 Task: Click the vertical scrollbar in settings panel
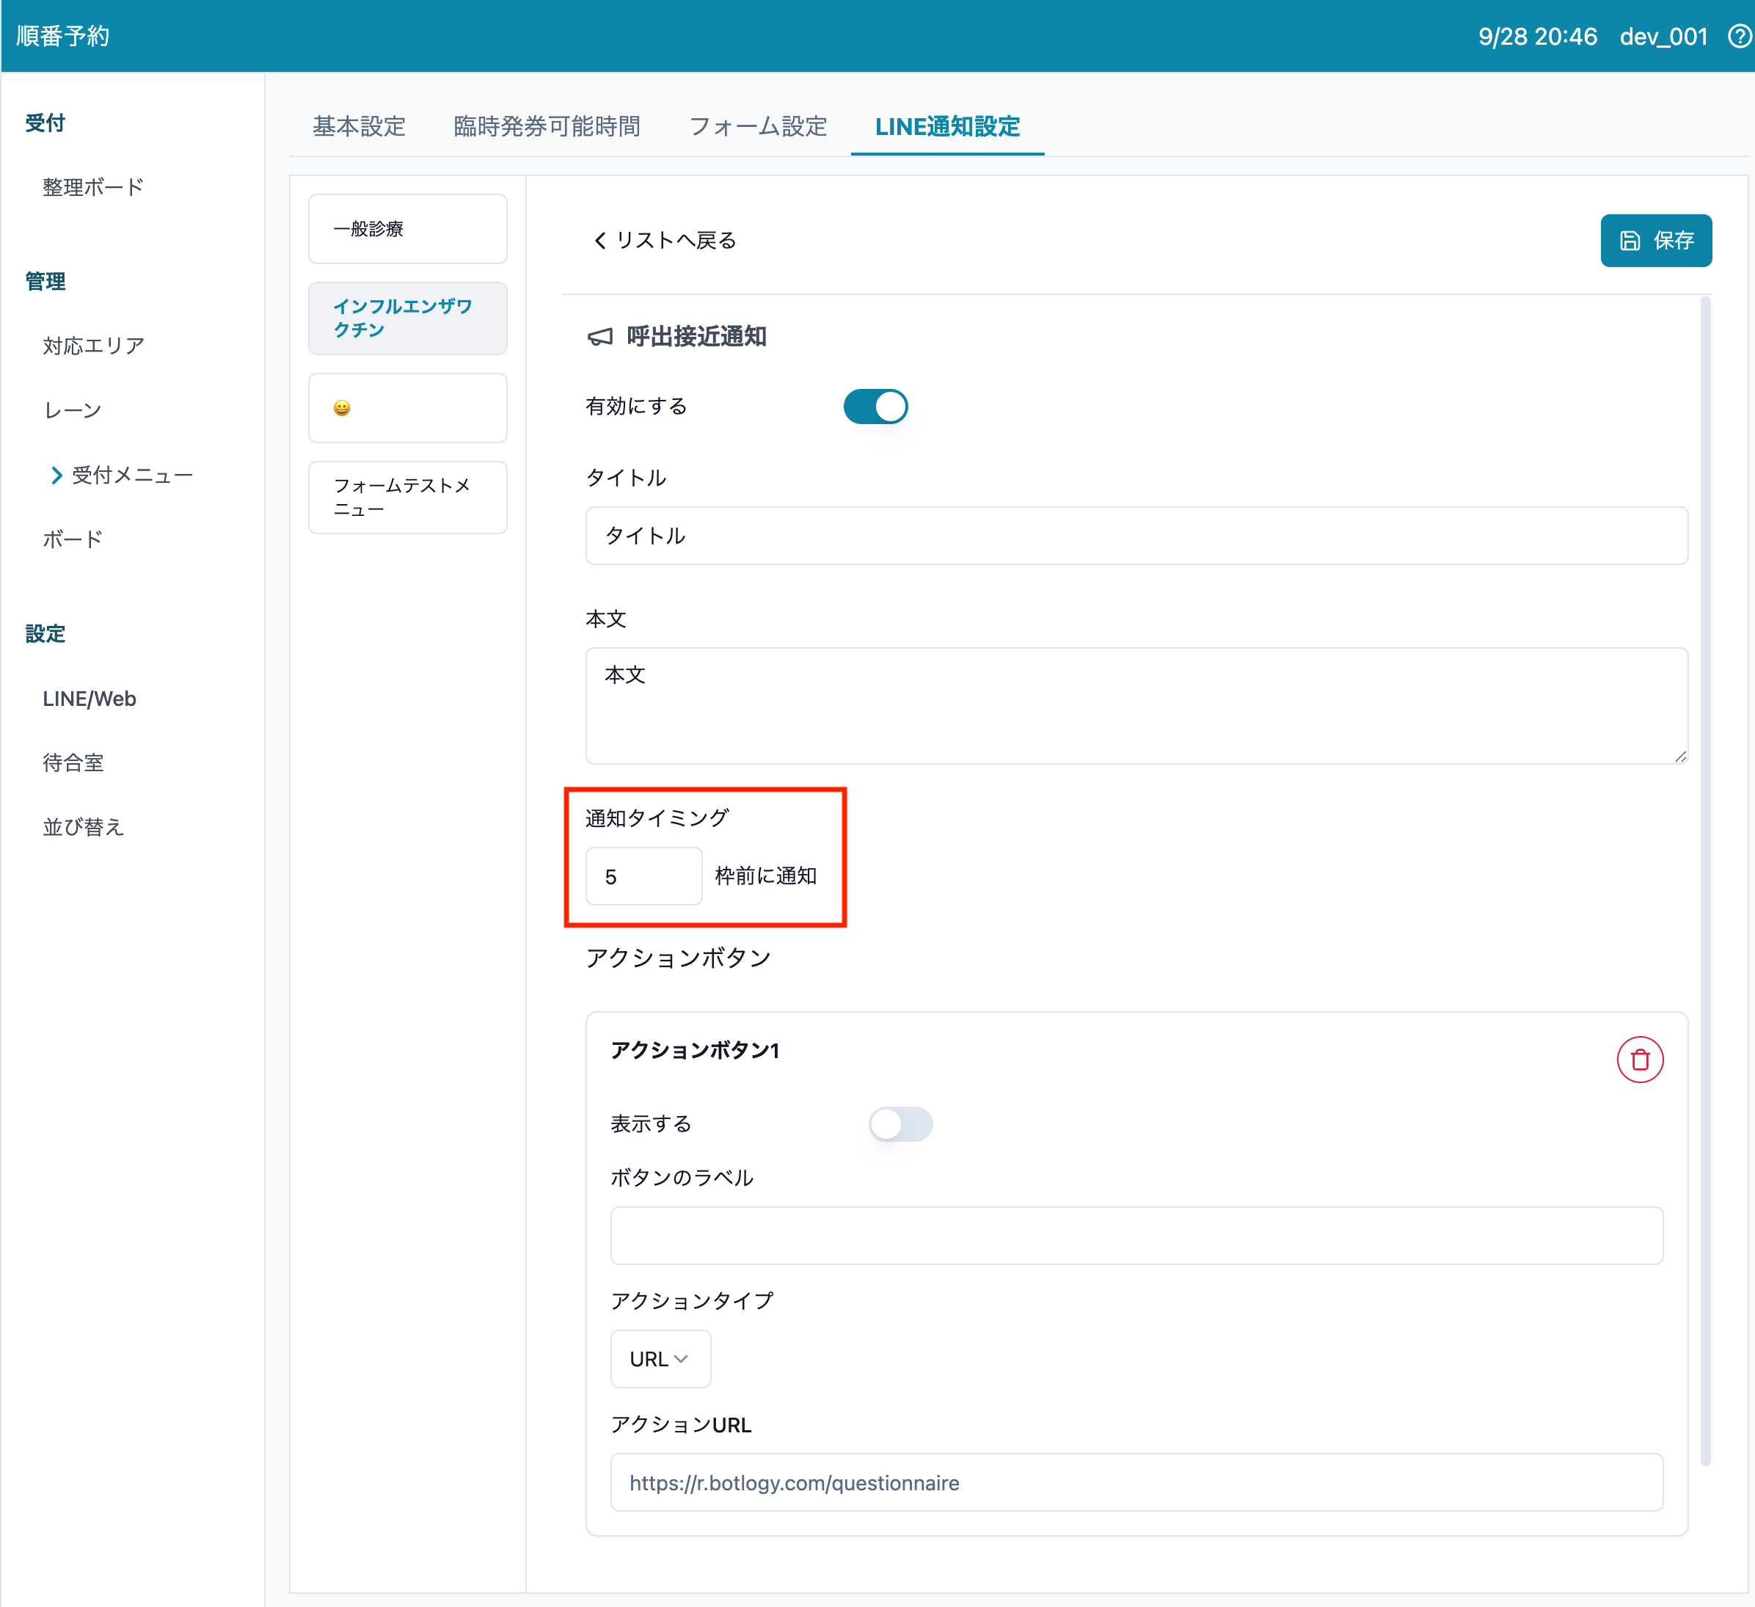[1704, 879]
